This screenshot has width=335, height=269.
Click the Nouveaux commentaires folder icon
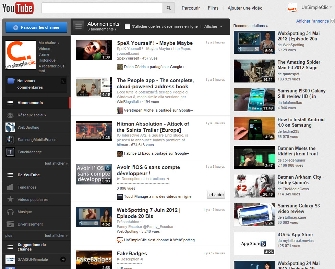point(11,81)
